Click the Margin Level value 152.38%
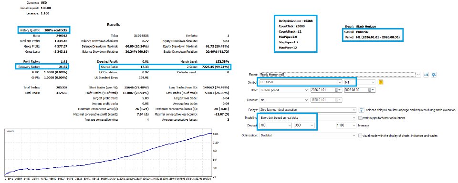The image size is (458, 183). [x=222, y=61]
